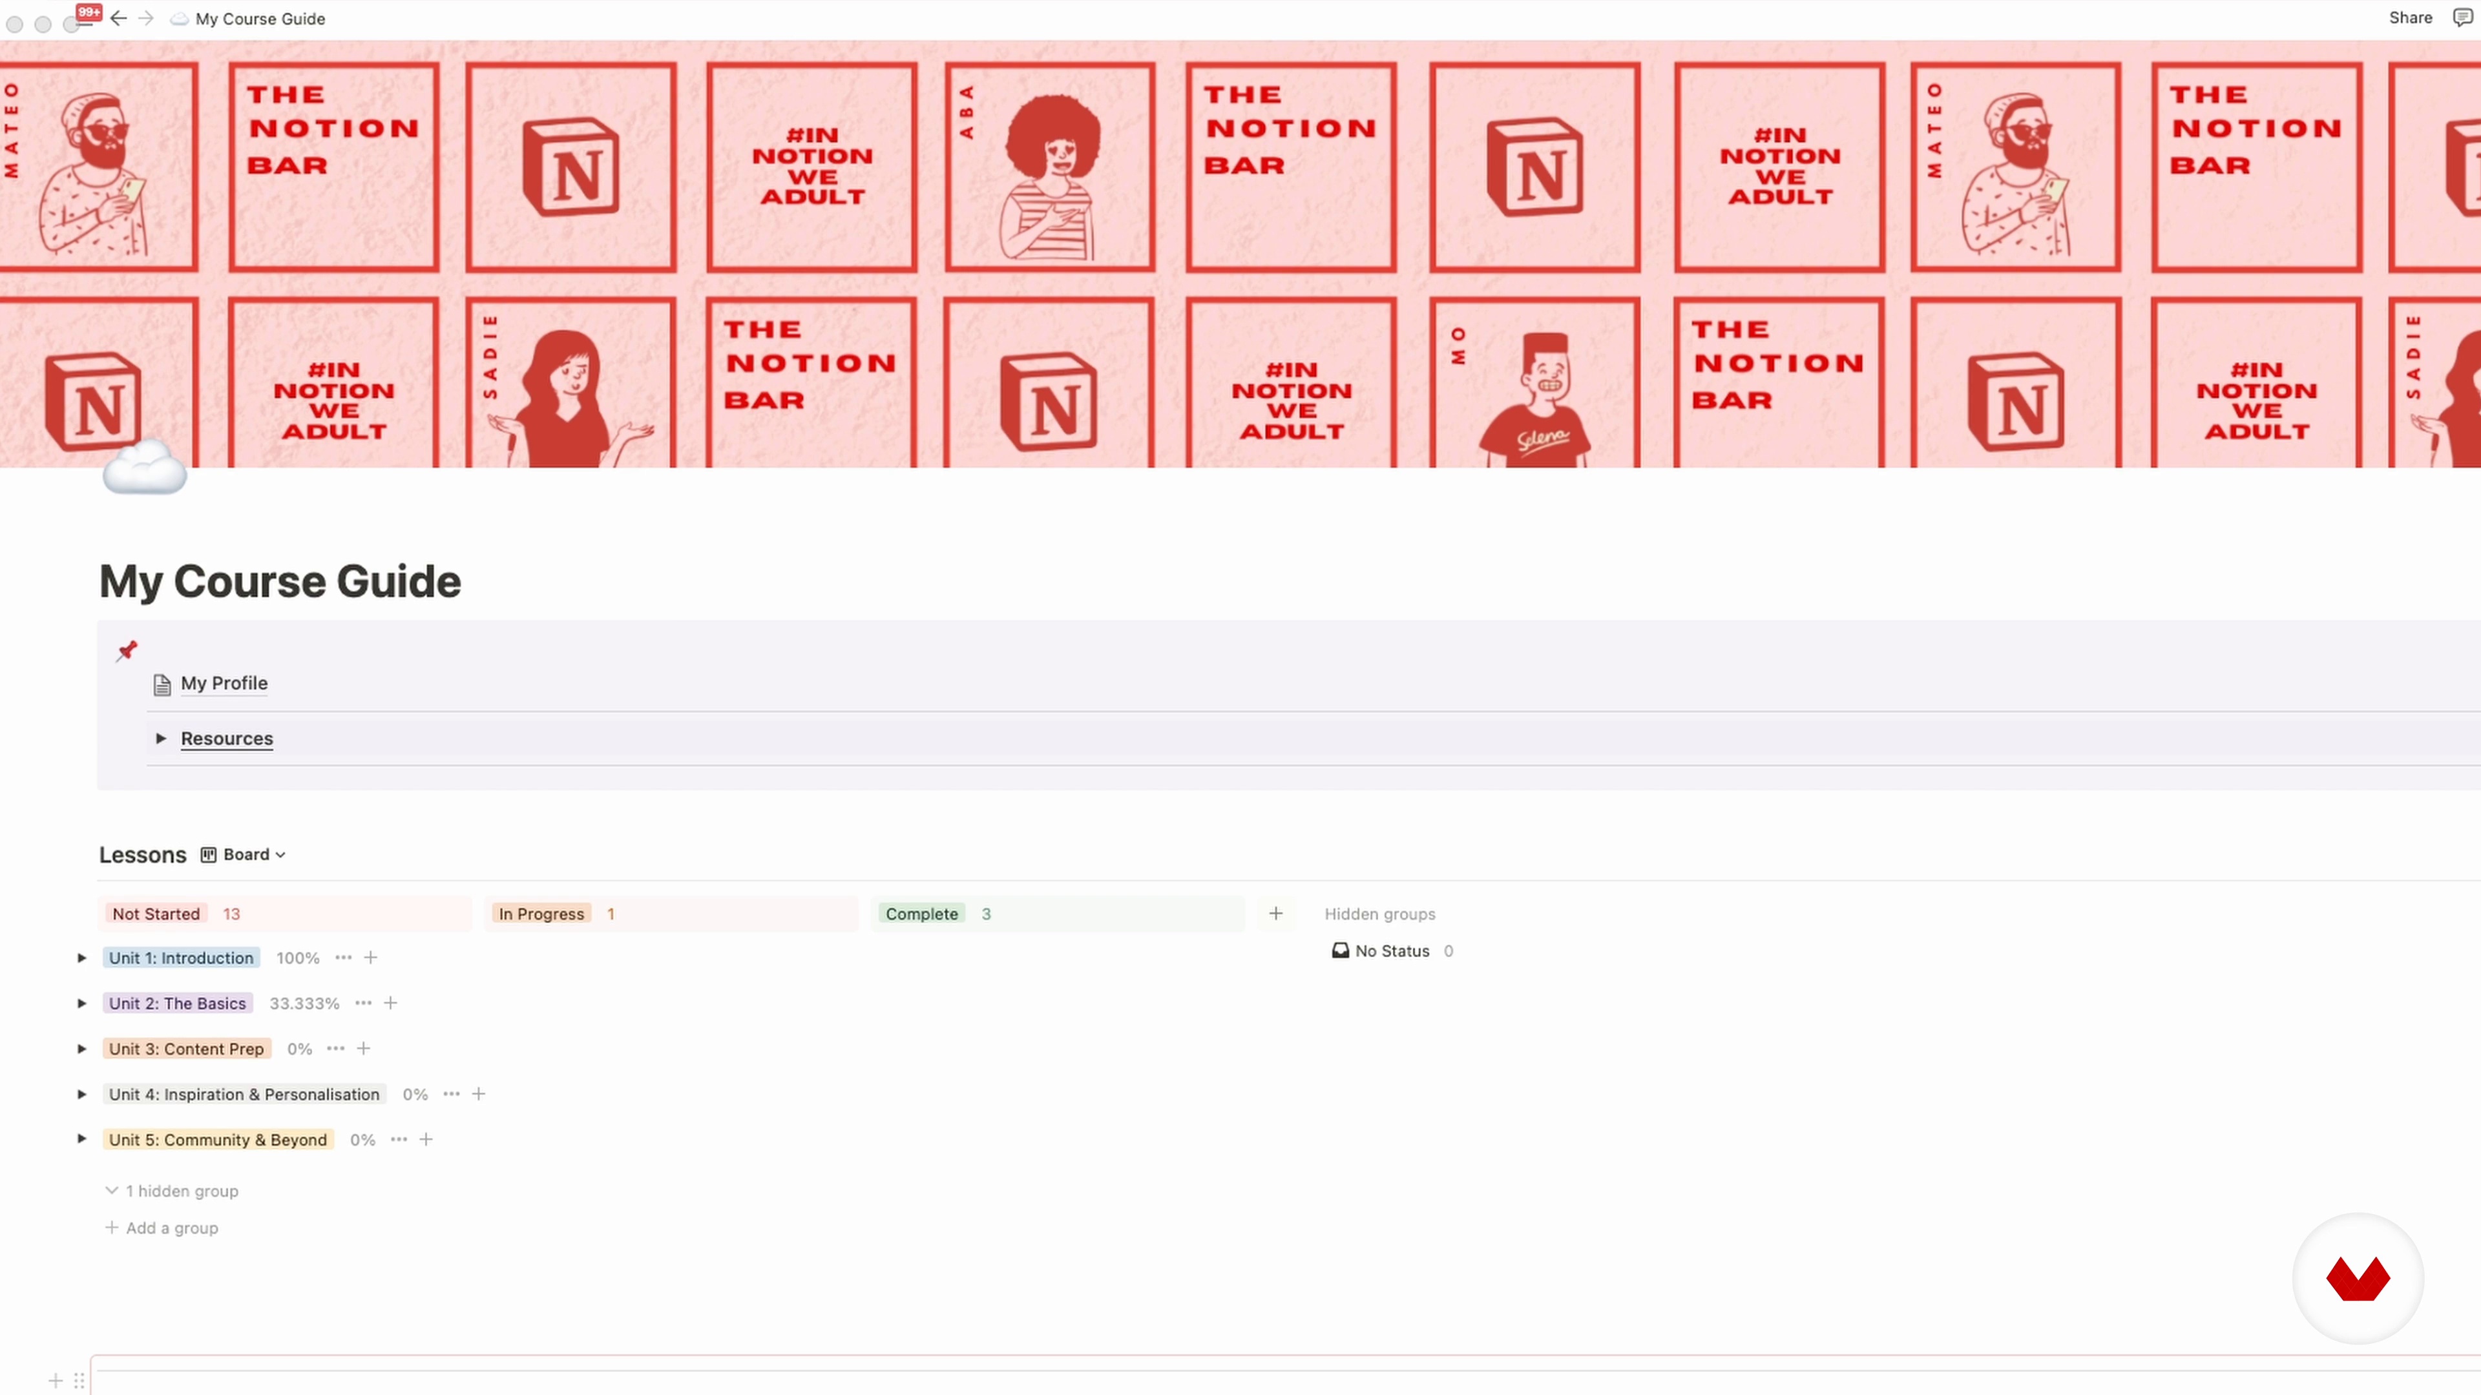Add a card to Unit 5 group
Viewport: 2481px width, 1395px height.
click(x=426, y=1140)
